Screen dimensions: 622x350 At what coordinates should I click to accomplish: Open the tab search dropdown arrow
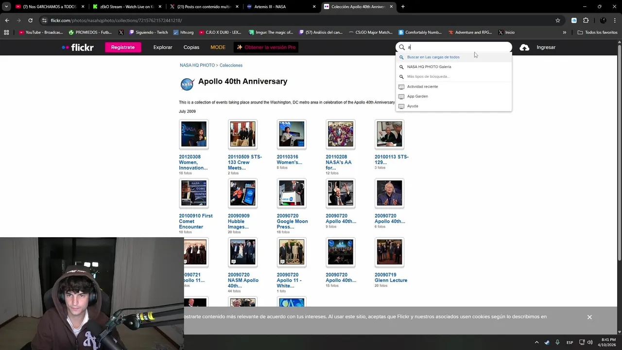6,7
